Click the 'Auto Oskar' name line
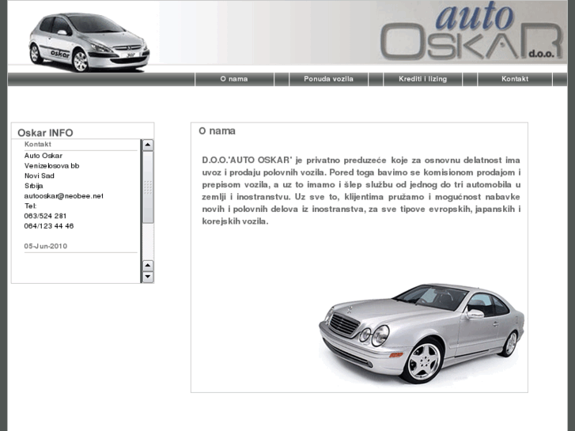The width and height of the screenshot is (575, 431). [x=44, y=156]
